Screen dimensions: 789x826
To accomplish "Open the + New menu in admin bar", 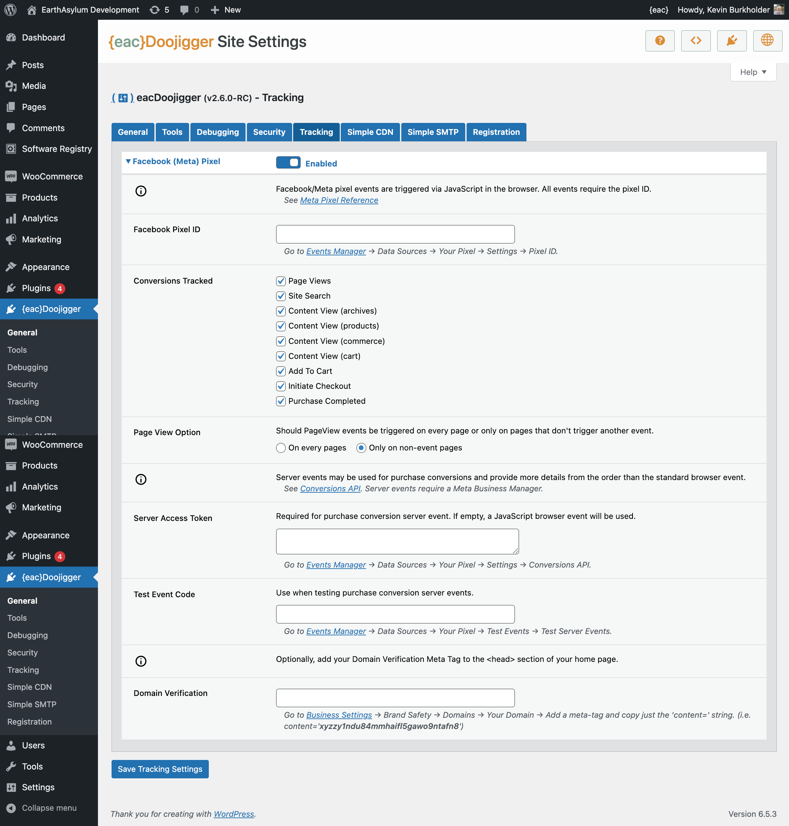I will [226, 10].
